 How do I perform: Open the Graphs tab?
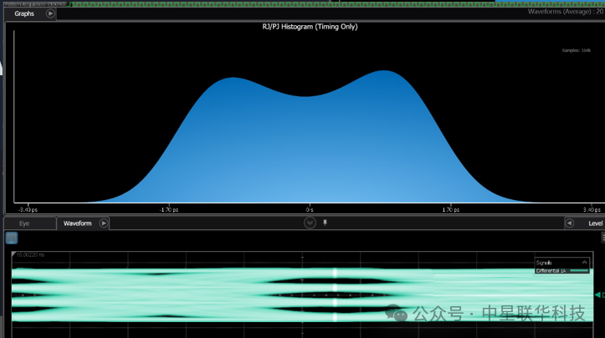click(x=24, y=13)
